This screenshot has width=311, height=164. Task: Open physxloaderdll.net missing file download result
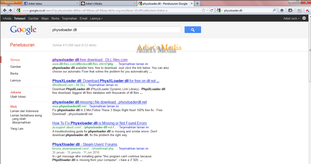click(99, 102)
